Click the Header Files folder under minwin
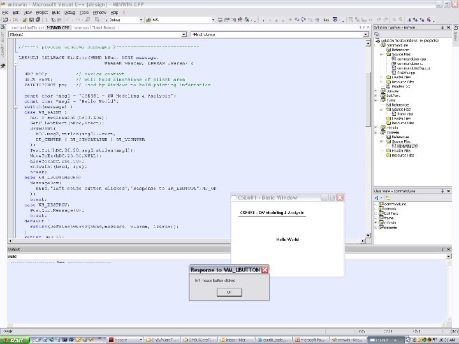459x344 pixels. [402, 150]
